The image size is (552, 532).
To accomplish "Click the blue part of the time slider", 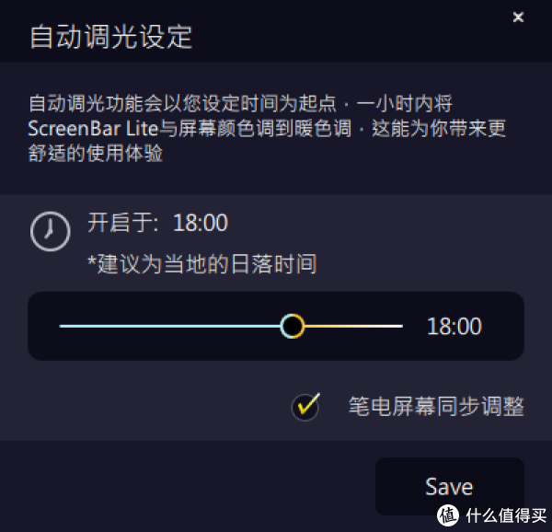I will coord(170,326).
